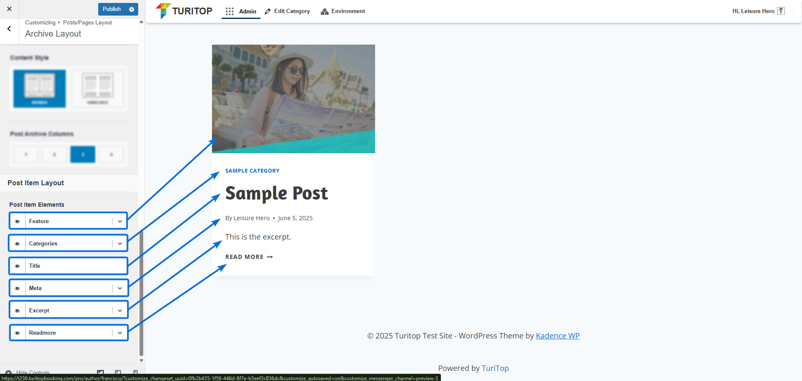Click the Turitop logo
The image size is (802, 381).
click(x=184, y=11)
